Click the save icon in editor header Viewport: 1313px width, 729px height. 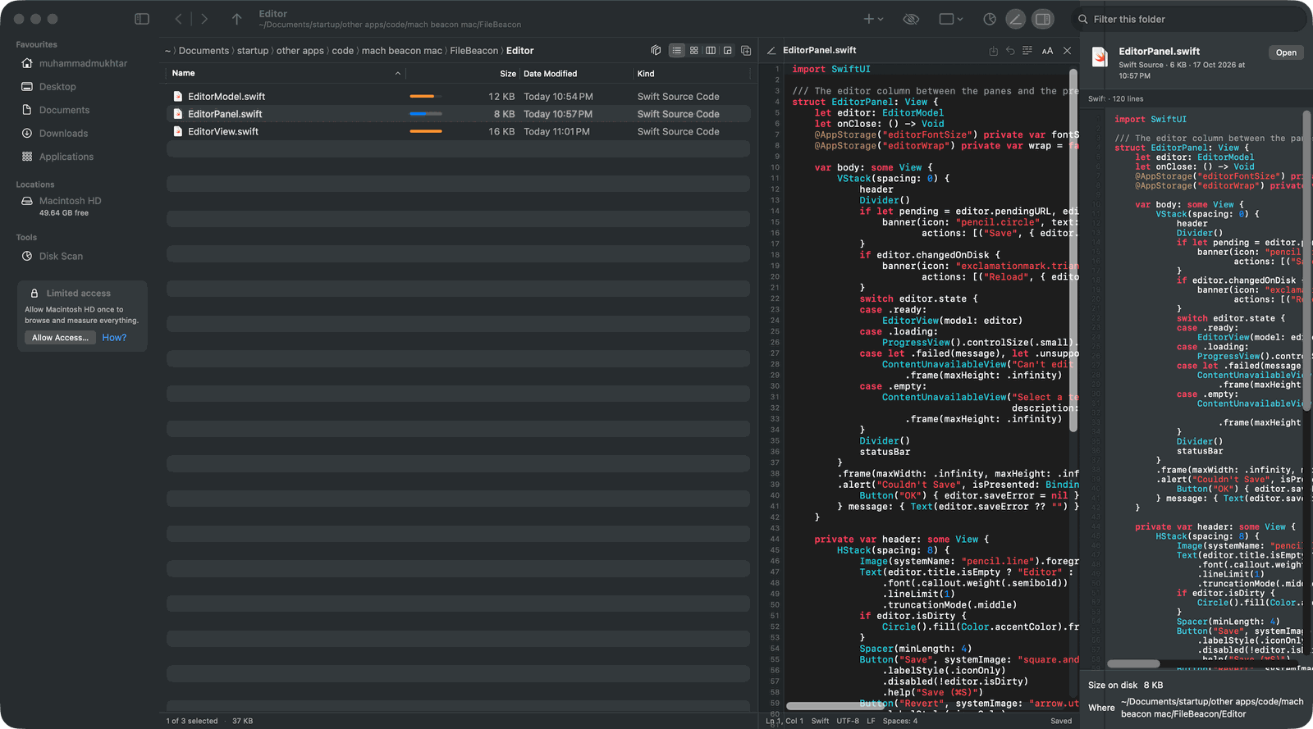coord(993,51)
